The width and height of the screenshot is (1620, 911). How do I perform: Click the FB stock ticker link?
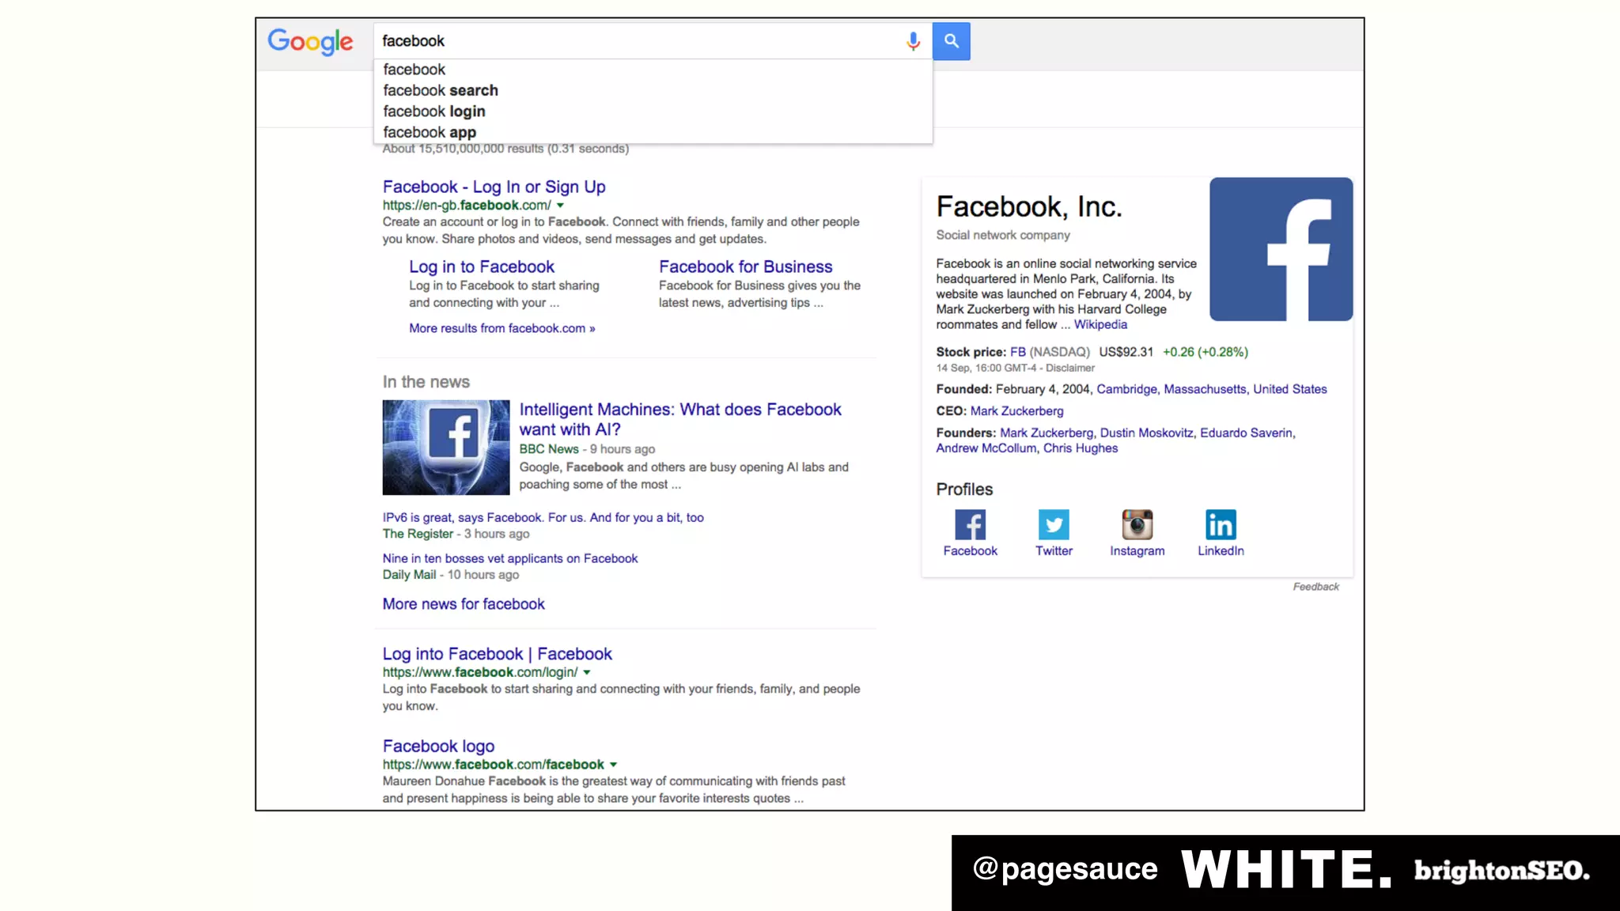pos(1017,352)
